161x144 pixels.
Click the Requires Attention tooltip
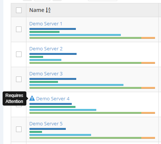(x=15, y=98)
